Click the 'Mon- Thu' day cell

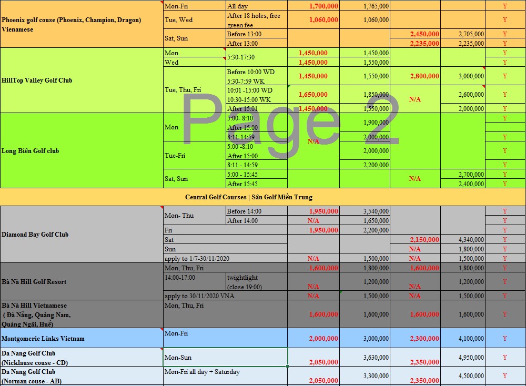[195, 216]
